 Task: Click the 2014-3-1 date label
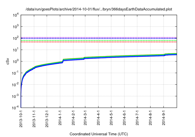pos(85,118)
